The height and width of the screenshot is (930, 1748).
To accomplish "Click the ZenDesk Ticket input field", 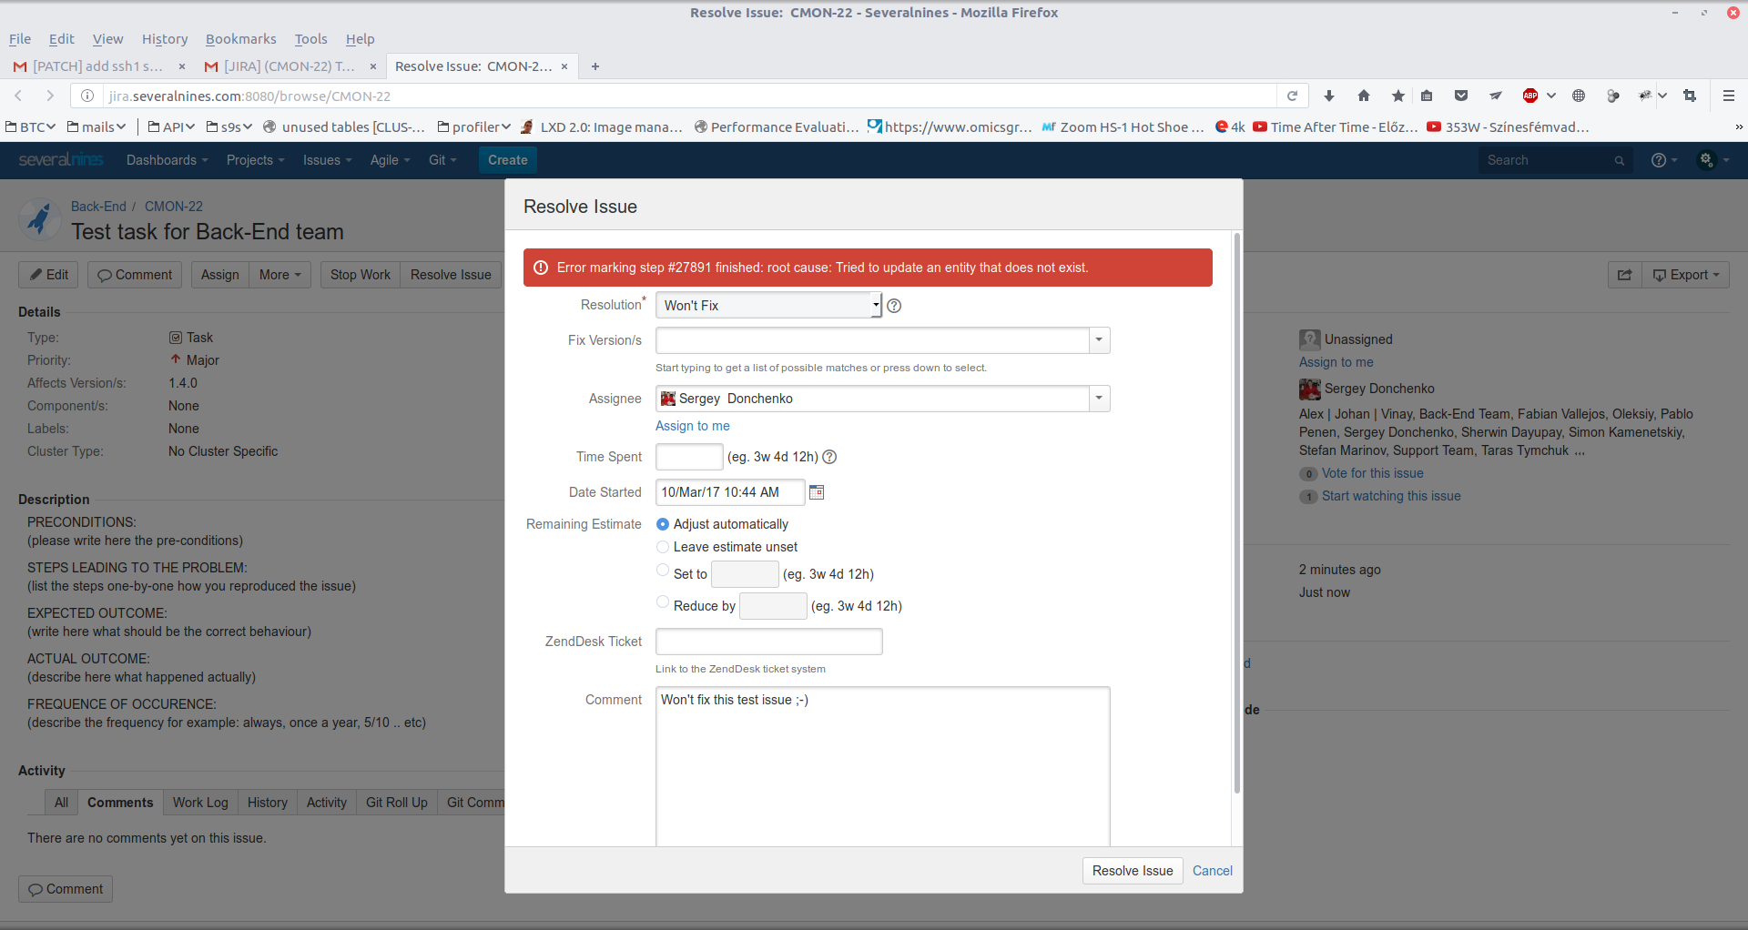I will (769, 642).
